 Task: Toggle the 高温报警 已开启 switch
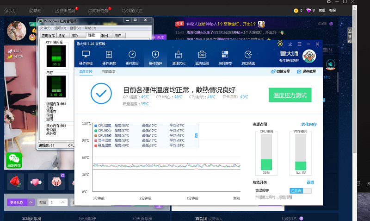click(x=301, y=191)
